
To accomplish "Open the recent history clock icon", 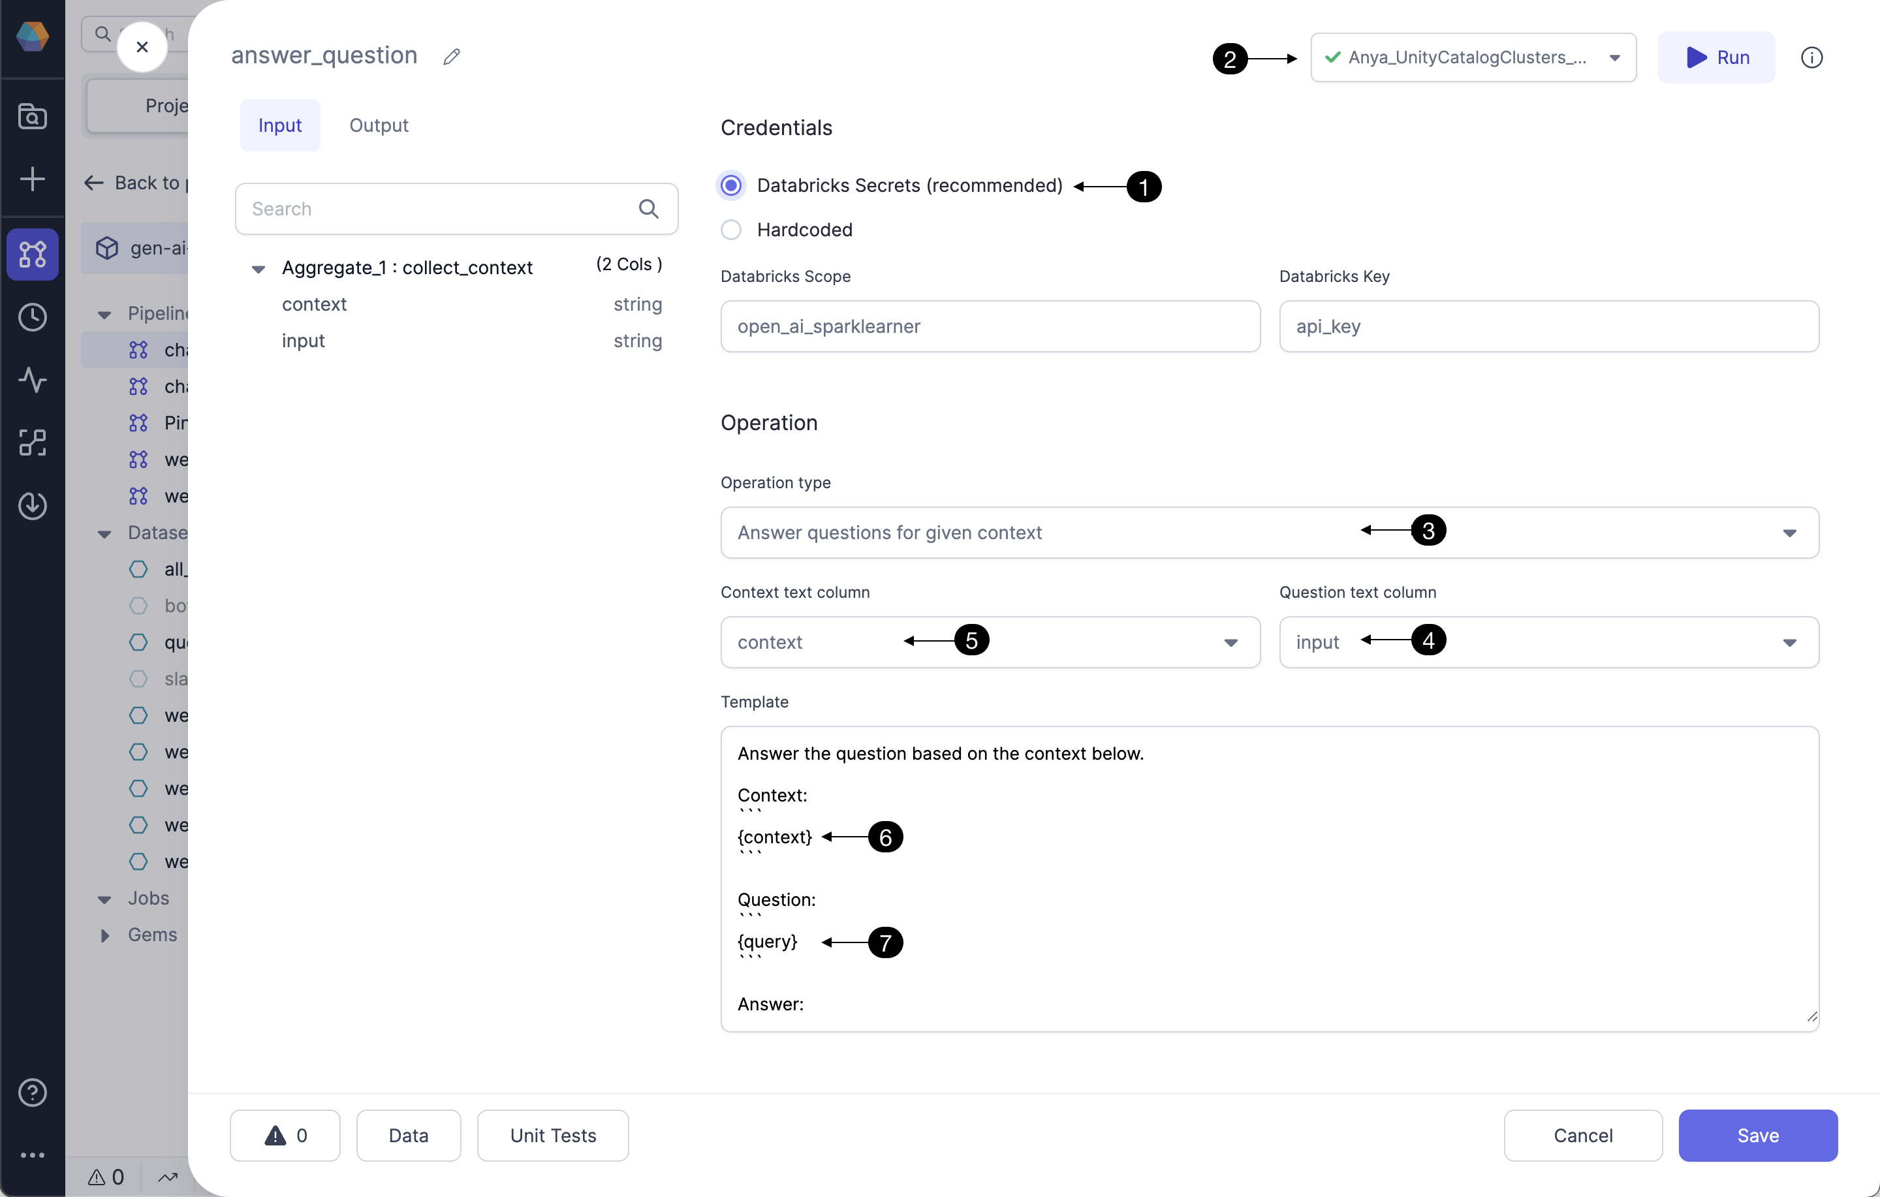I will [33, 317].
